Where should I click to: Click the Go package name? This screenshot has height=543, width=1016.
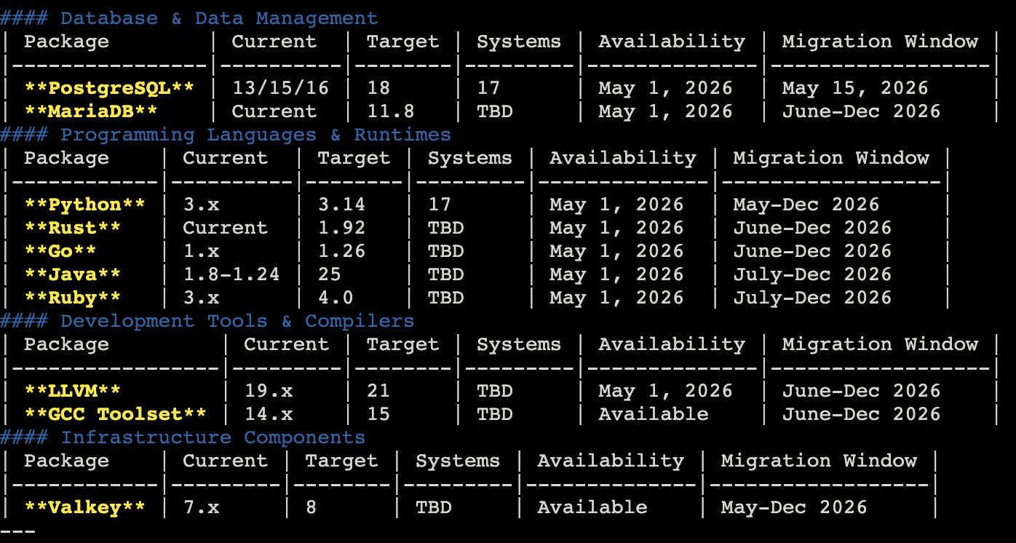coord(60,251)
